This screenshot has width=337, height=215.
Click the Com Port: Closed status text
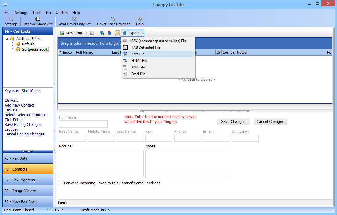coord(19,210)
